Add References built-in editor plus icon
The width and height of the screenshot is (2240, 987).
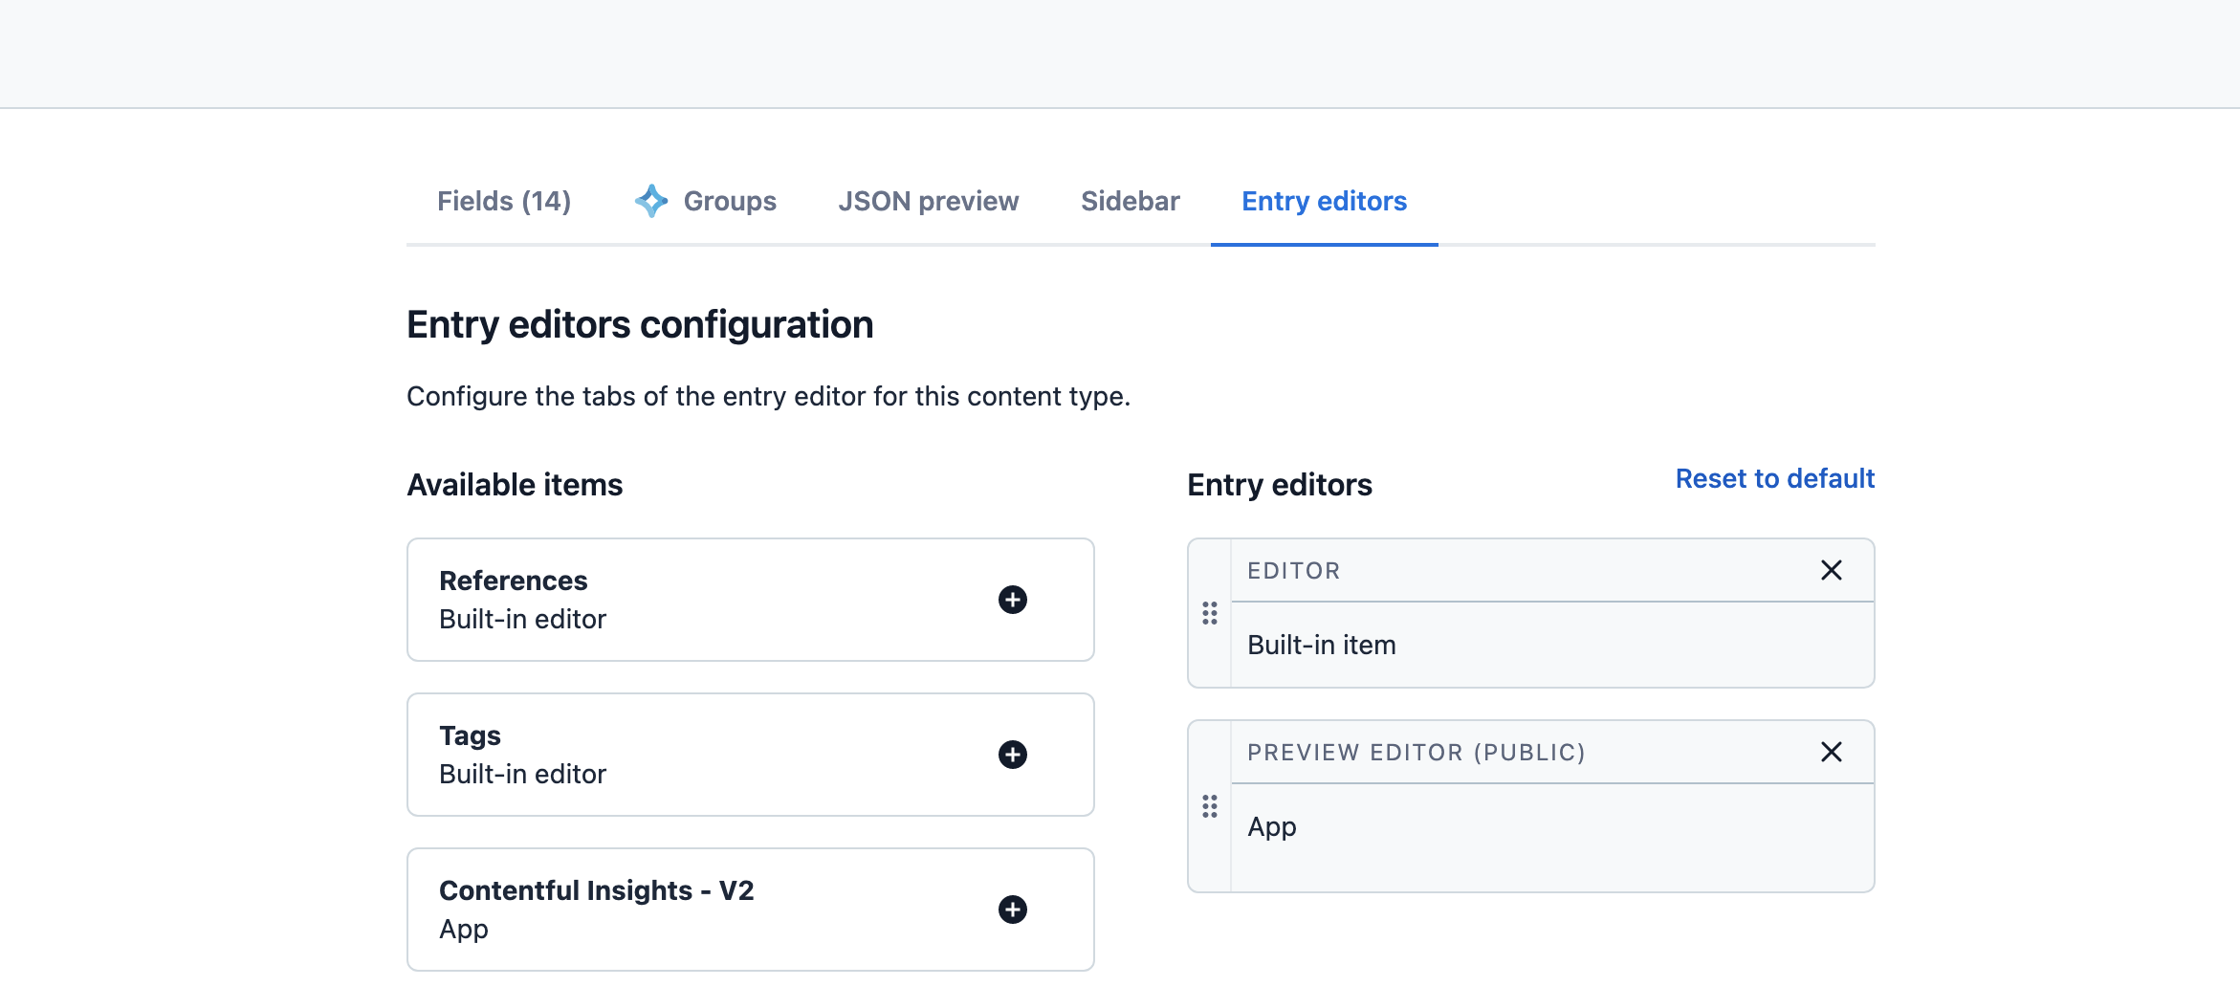(x=1012, y=600)
